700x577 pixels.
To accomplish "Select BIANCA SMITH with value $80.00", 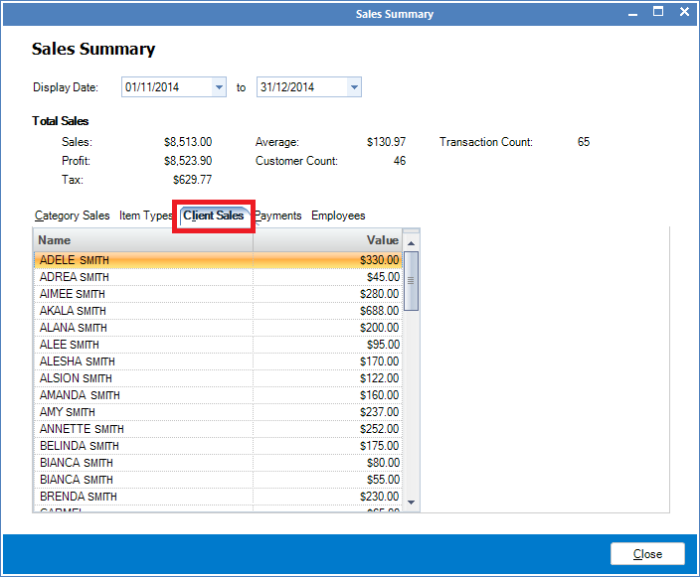I will (x=218, y=463).
